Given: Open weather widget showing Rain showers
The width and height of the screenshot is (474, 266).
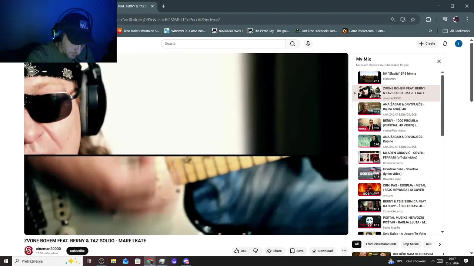Looking at the screenshot, I should point(407,261).
